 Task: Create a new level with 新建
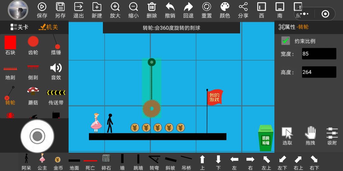click(97, 7)
